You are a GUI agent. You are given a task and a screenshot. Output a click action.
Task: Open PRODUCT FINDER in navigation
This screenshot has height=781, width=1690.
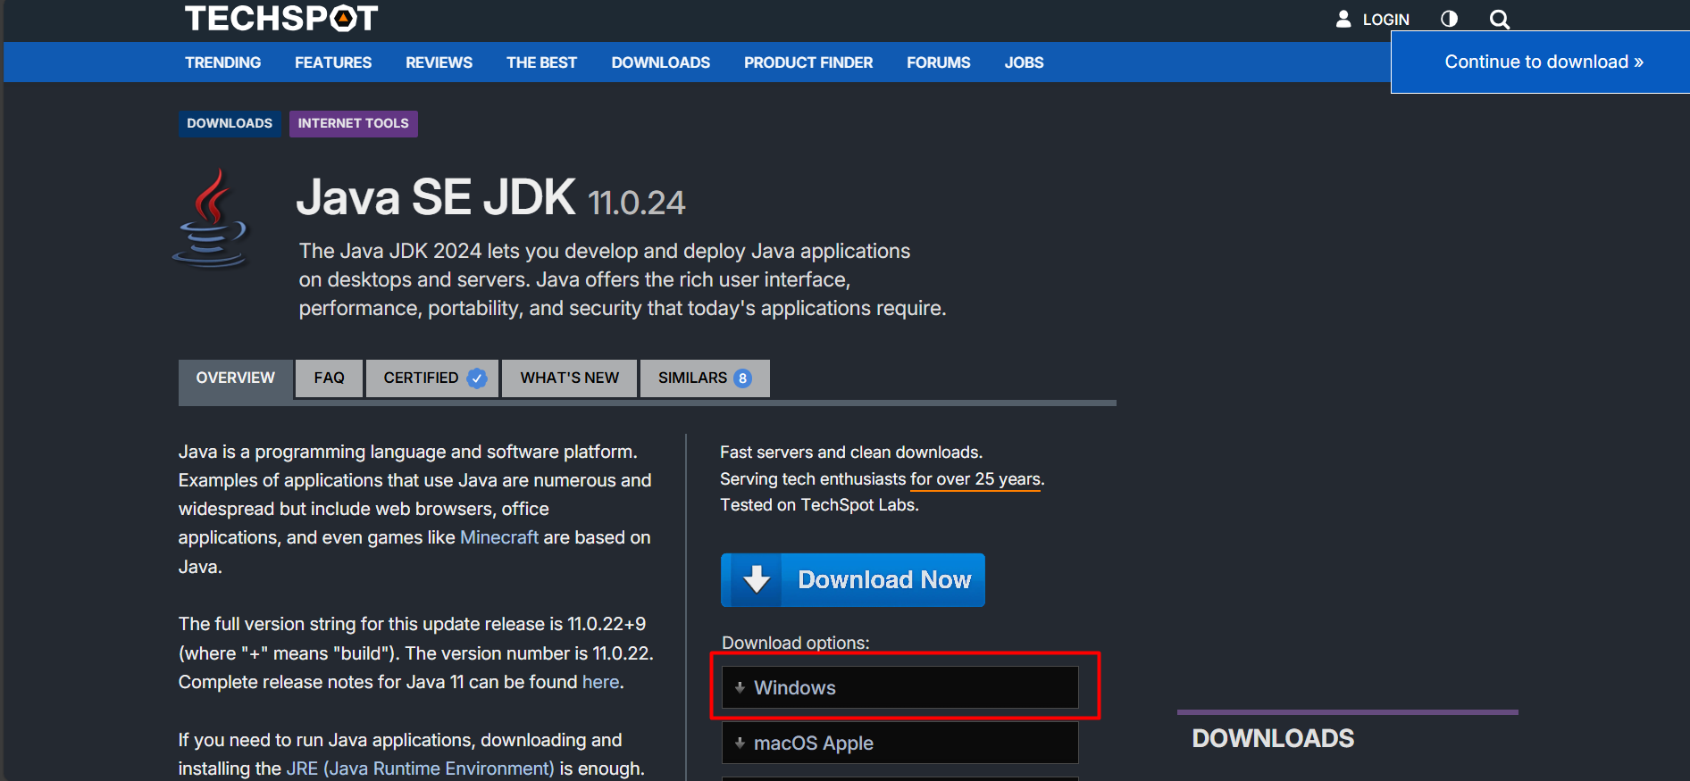pyautogui.click(x=808, y=62)
